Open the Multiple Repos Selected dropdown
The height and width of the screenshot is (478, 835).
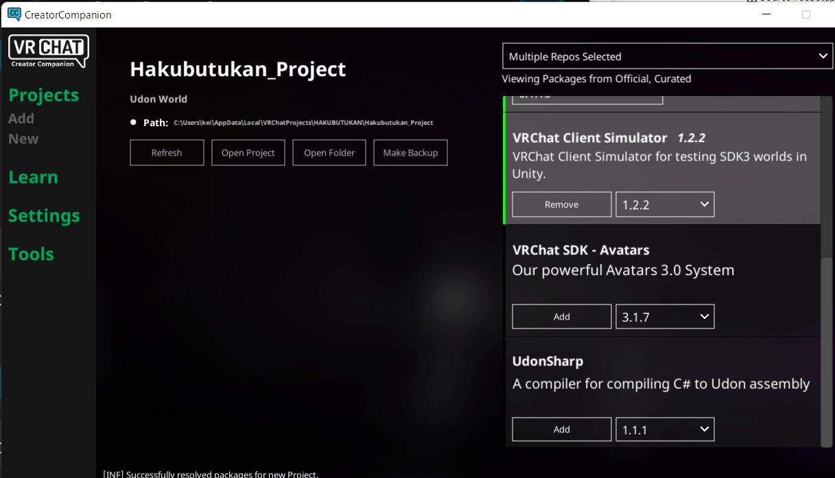(668, 56)
